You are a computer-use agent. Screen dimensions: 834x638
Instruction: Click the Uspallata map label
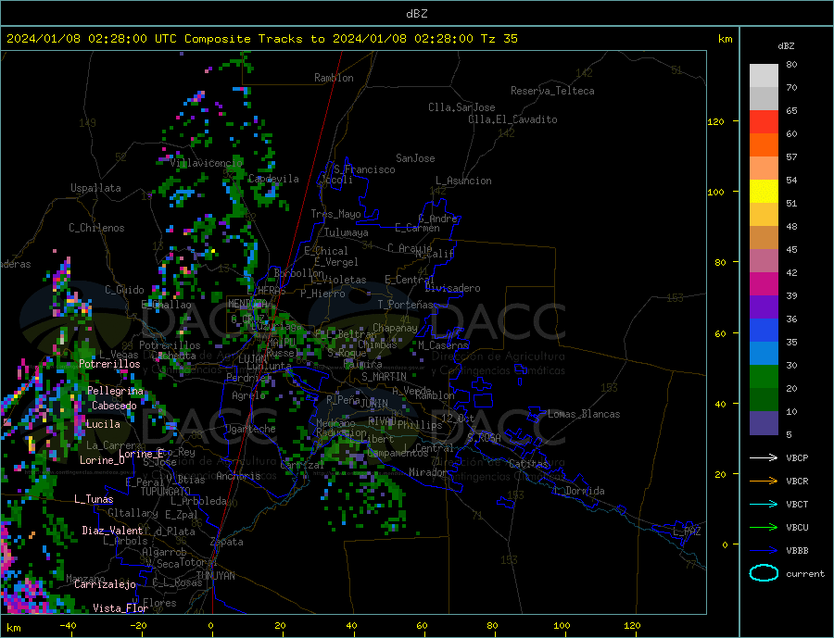[x=95, y=188]
